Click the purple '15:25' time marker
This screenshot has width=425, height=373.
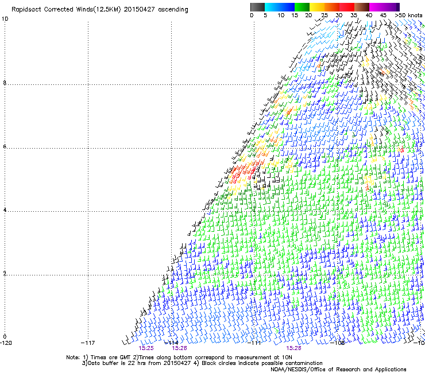[146, 348]
